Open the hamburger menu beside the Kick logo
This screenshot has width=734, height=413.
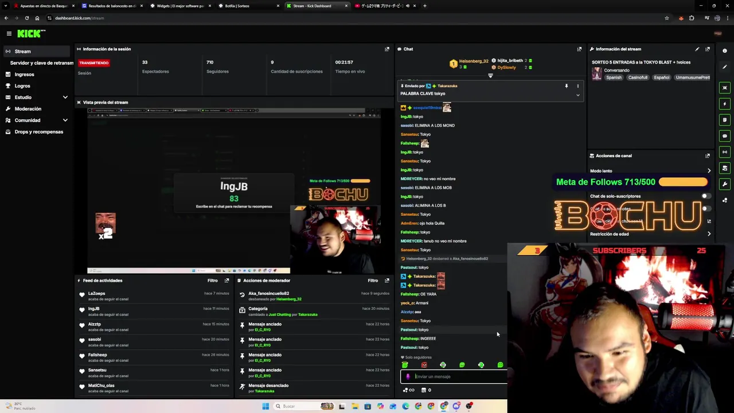click(x=9, y=34)
